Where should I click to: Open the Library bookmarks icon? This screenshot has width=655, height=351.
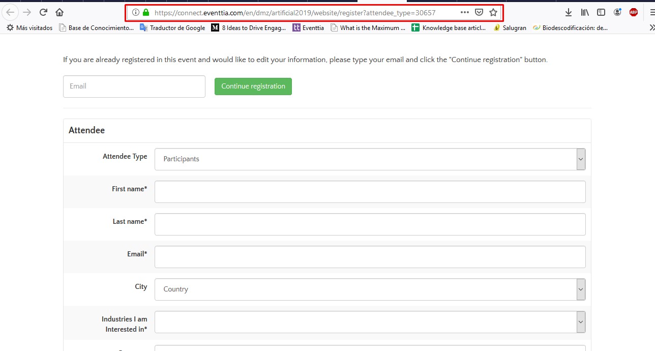[x=585, y=12]
